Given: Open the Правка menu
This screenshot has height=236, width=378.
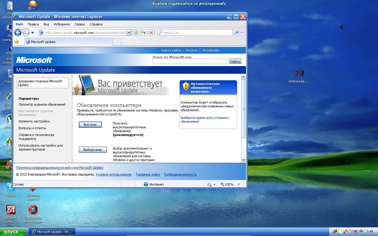Looking at the screenshot, I should [x=33, y=24].
